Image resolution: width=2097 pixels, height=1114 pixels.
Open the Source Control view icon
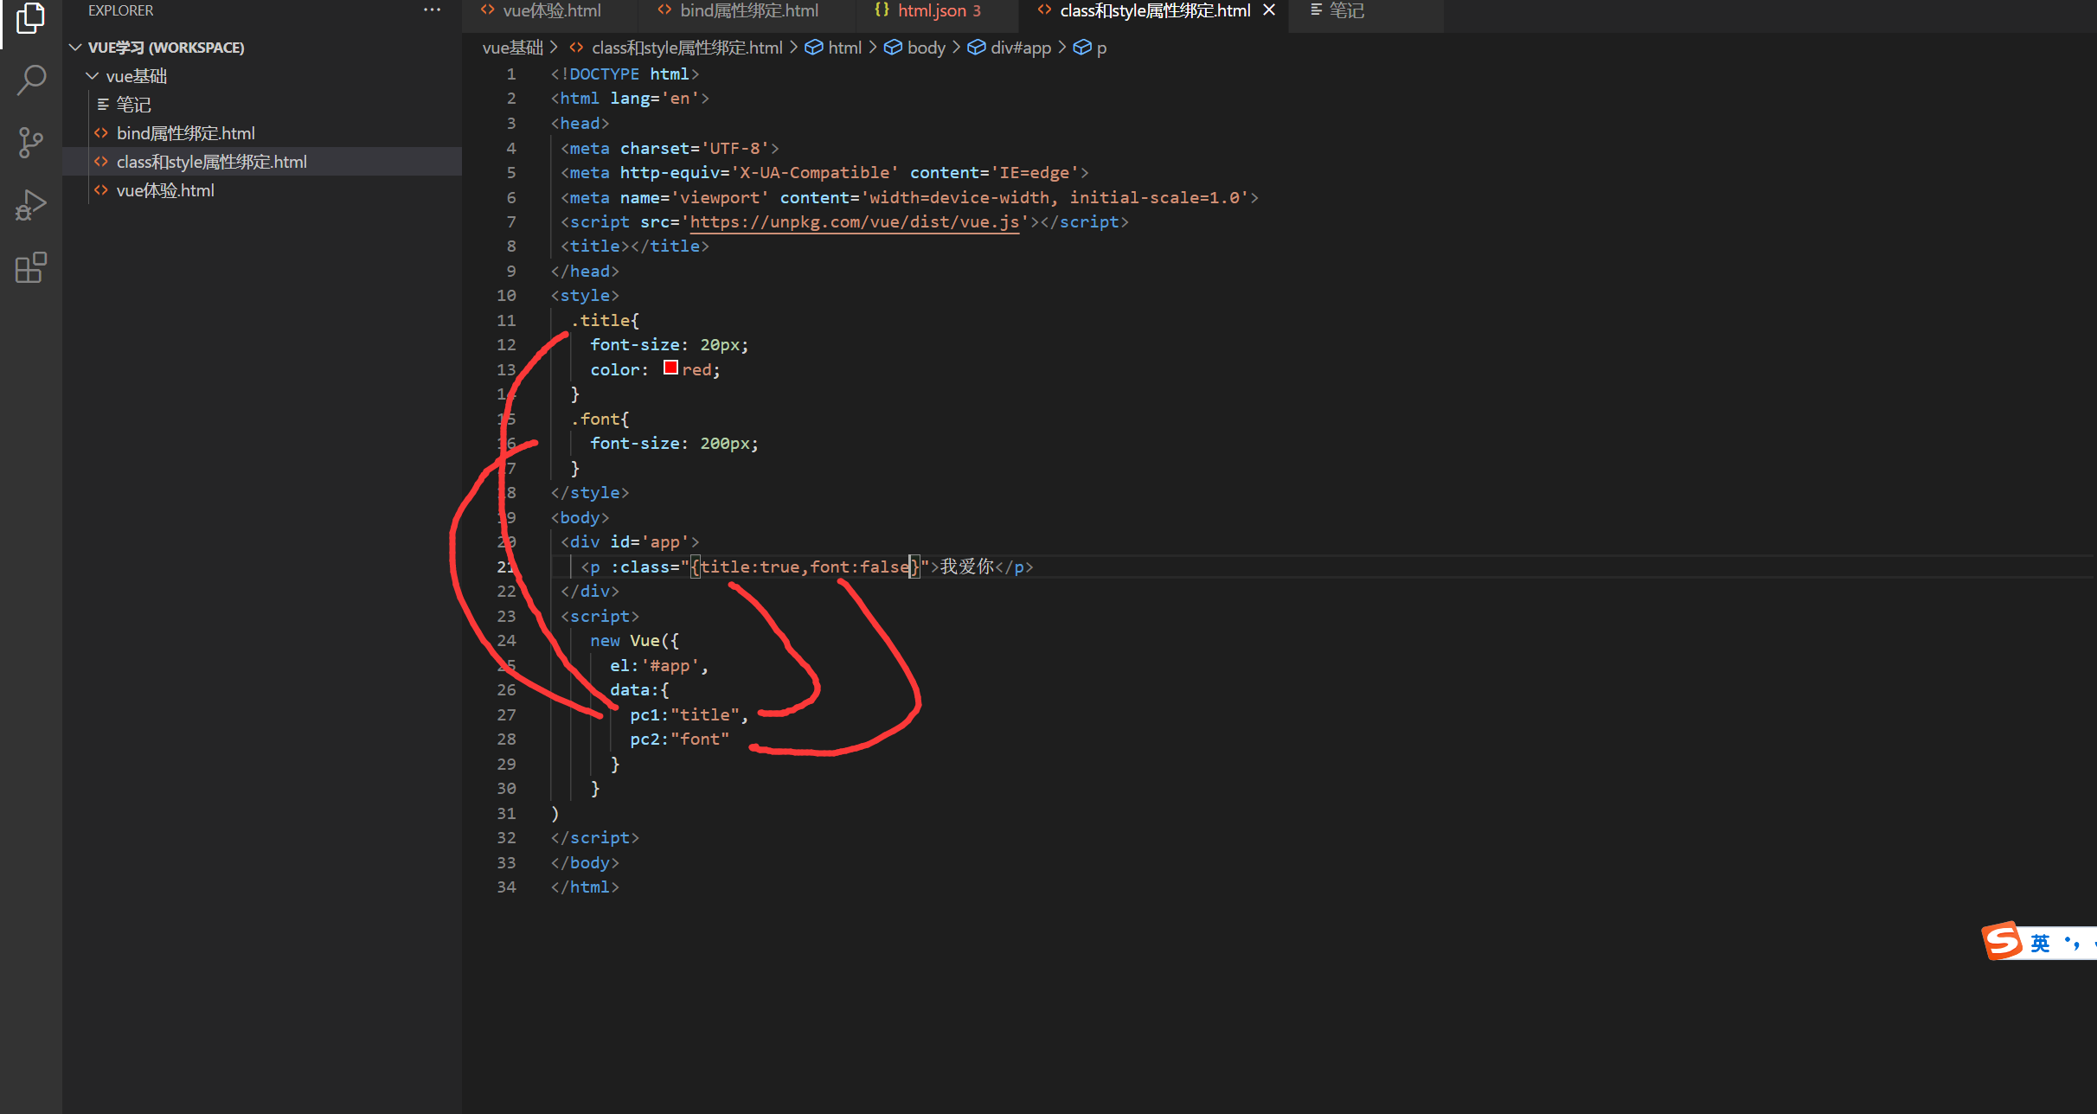coord(30,143)
